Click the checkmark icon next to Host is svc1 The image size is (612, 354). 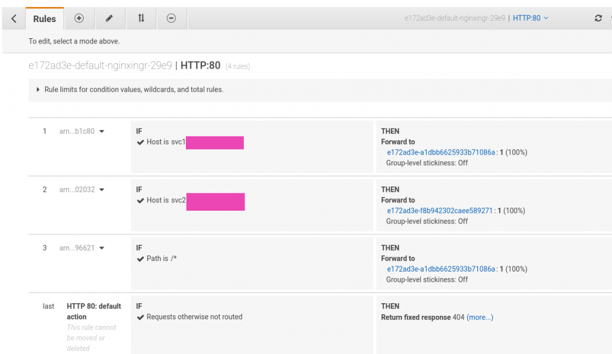(140, 143)
